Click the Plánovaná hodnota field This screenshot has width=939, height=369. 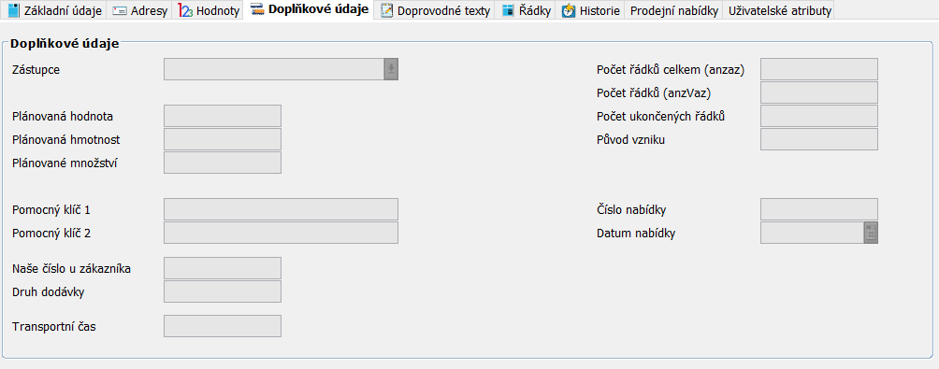click(x=223, y=116)
